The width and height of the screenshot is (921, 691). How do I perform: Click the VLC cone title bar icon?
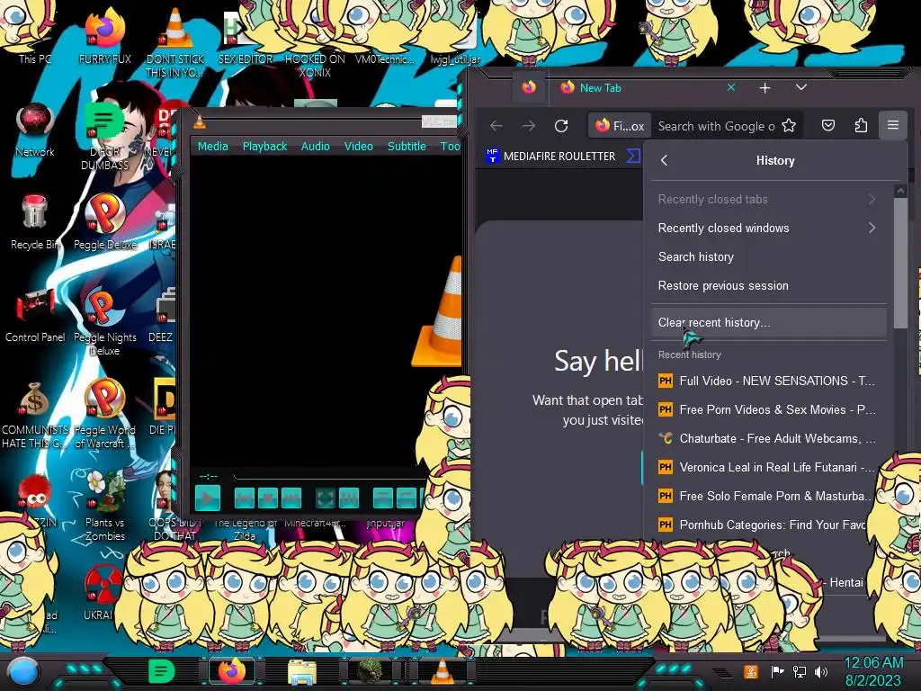click(x=200, y=122)
